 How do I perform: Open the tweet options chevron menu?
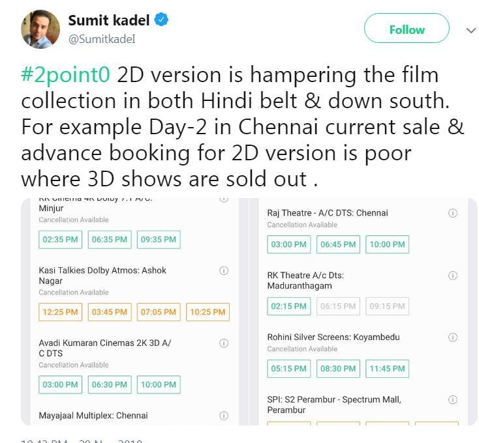[471, 30]
